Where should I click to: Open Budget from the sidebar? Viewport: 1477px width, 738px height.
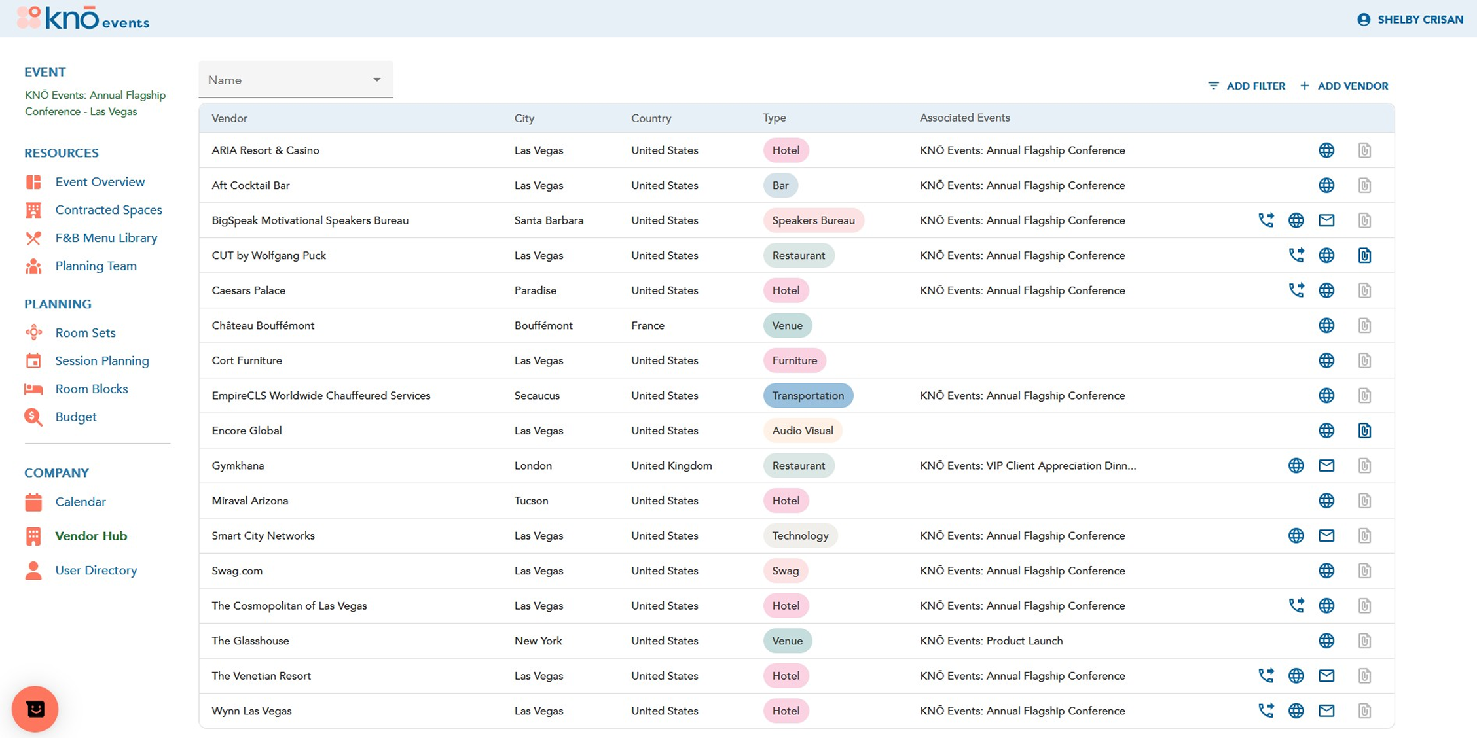[75, 417]
